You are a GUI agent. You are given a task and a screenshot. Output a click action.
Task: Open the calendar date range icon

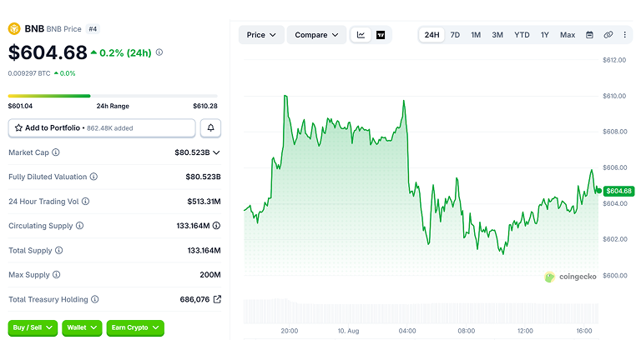click(x=589, y=35)
